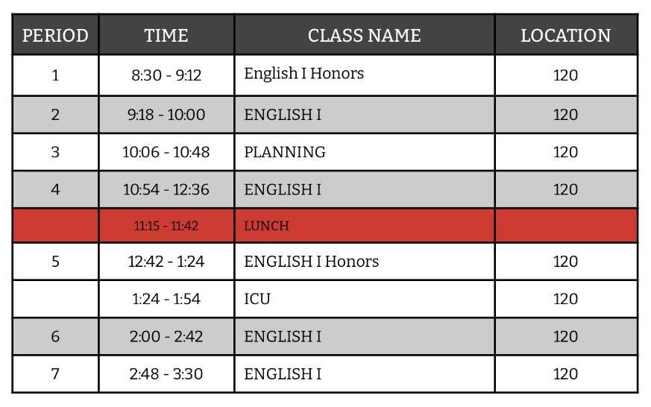Click the PERIOD column header
Image resolution: width=651 pixels, height=407 pixels.
pos(55,35)
